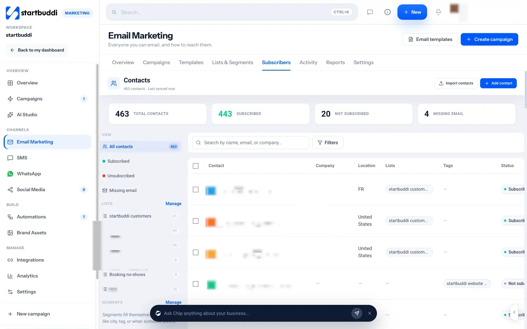
Task: Click the startbuddi logo icon
Action: [12, 13]
